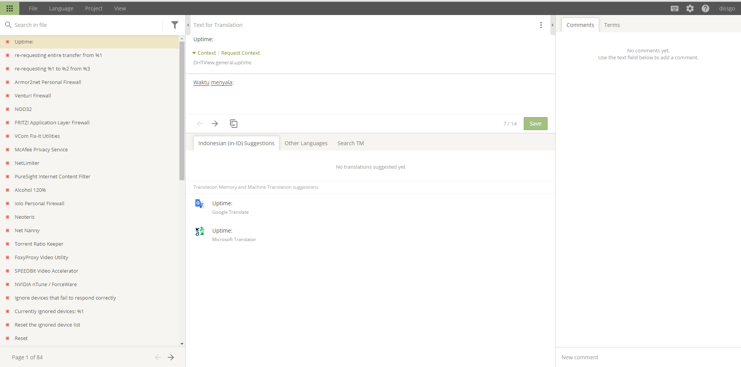The width and height of the screenshot is (741, 367).
Task: Open editor settings gear icon
Action: coord(690,8)
